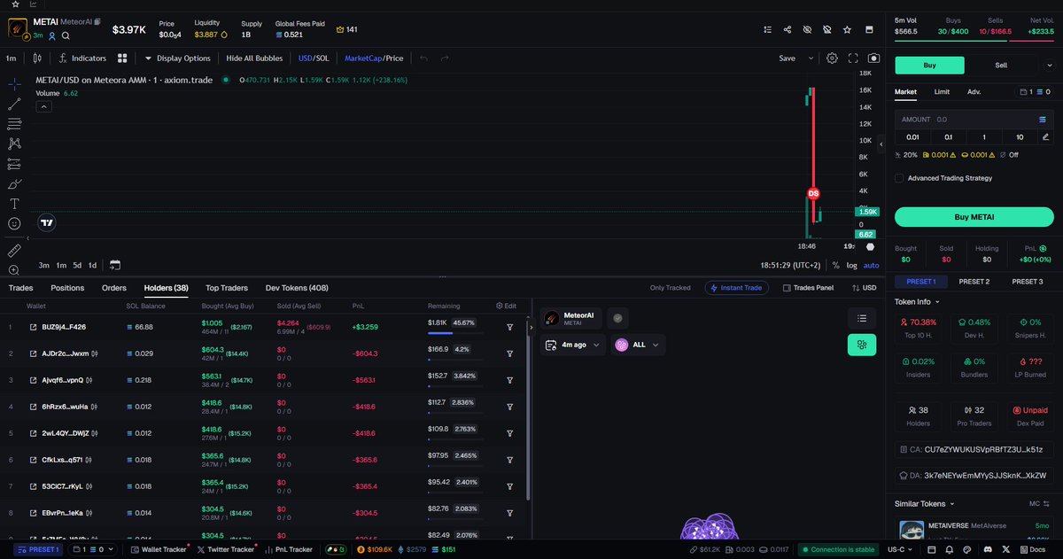Edit quick buy amount presets pencil
The image size is (1063, 559).
coord(1046,136)
